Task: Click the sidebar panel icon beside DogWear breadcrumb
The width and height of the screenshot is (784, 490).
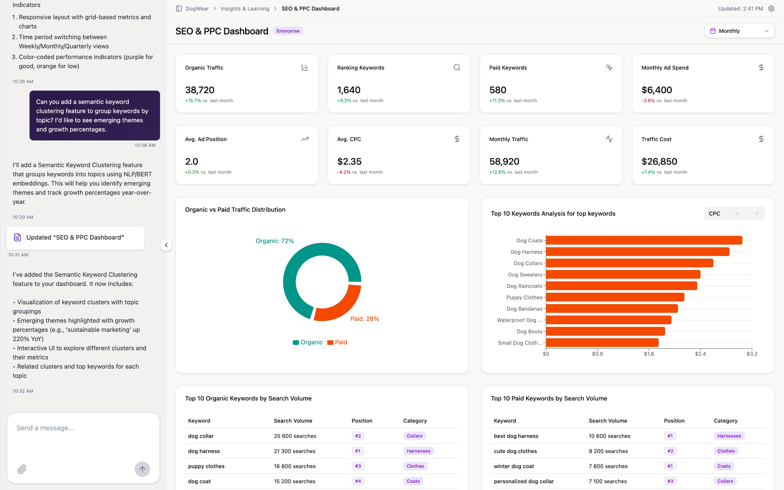Action: (178, 8)
